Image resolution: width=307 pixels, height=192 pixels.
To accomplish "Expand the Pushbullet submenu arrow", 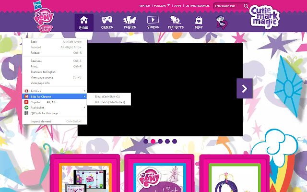I will [84, 108].
